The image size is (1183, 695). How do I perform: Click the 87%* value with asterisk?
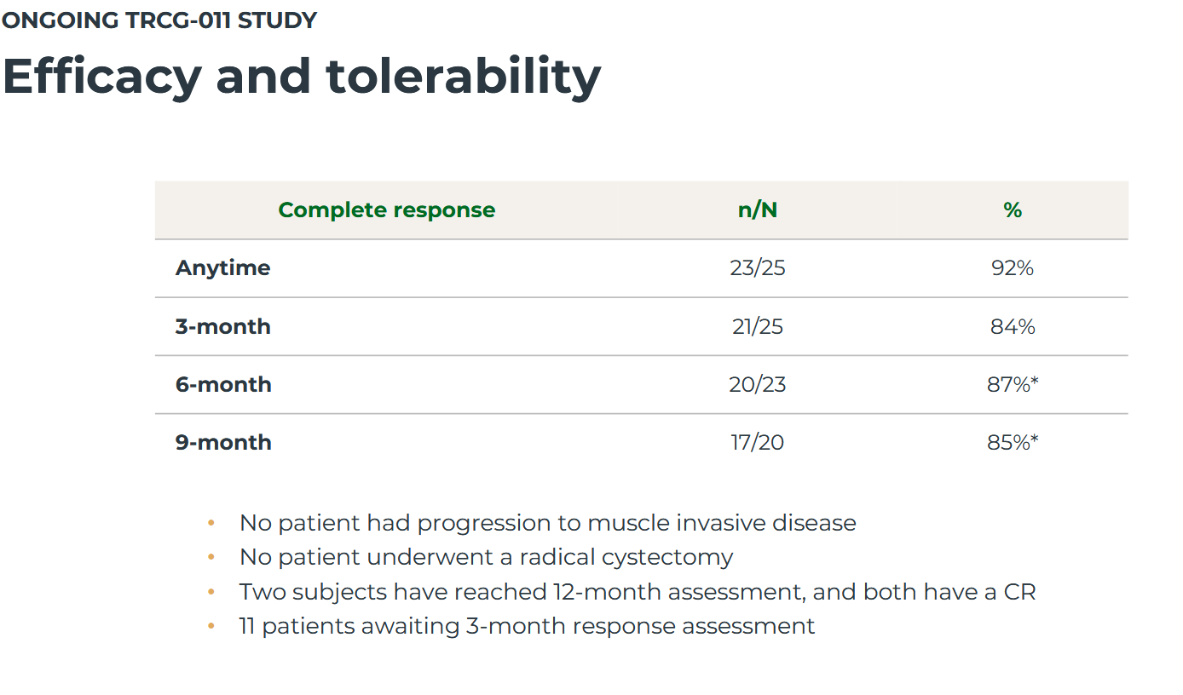pos(1013,385)
